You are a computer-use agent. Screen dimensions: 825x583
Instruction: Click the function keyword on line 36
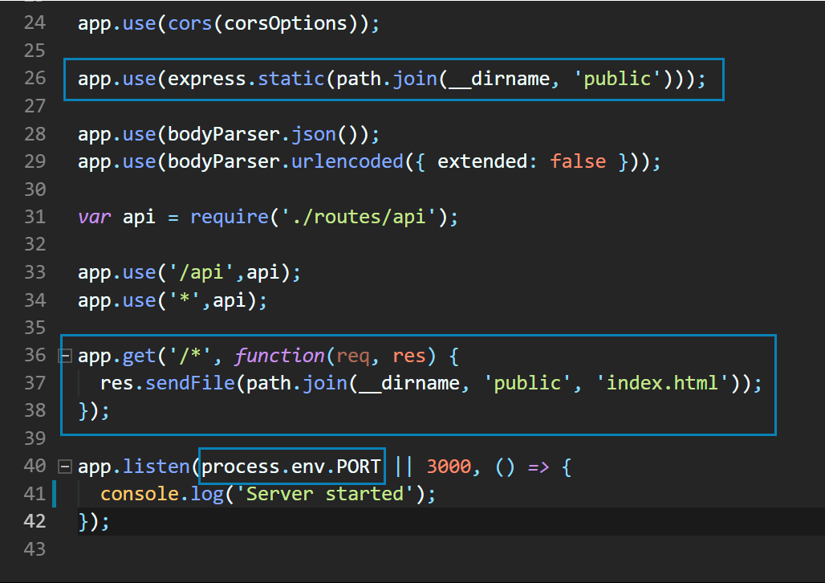[x=279, y=355]
